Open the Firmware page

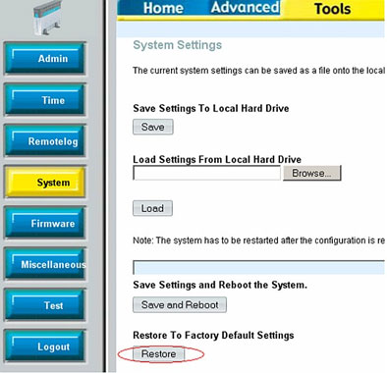pyautogui.click(x=44, y=223)
